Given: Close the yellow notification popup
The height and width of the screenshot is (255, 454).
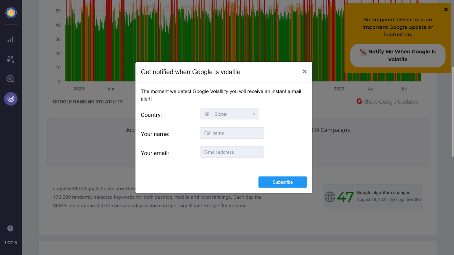Looking at the screenshot, I should click(446, 10).
